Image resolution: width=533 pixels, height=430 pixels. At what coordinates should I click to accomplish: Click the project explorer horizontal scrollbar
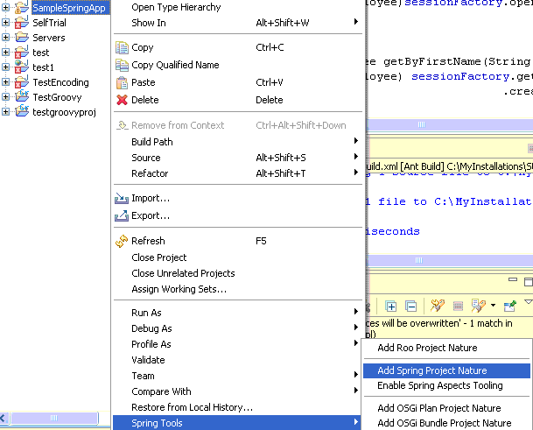[x=54, y=418]
